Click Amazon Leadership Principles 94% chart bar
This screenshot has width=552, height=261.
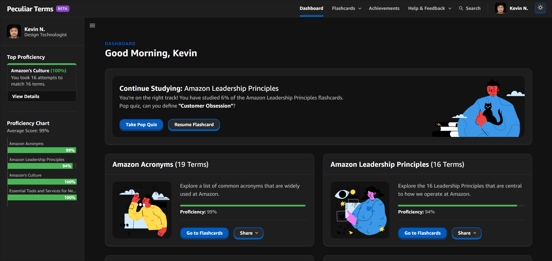[x=40, y=166]
